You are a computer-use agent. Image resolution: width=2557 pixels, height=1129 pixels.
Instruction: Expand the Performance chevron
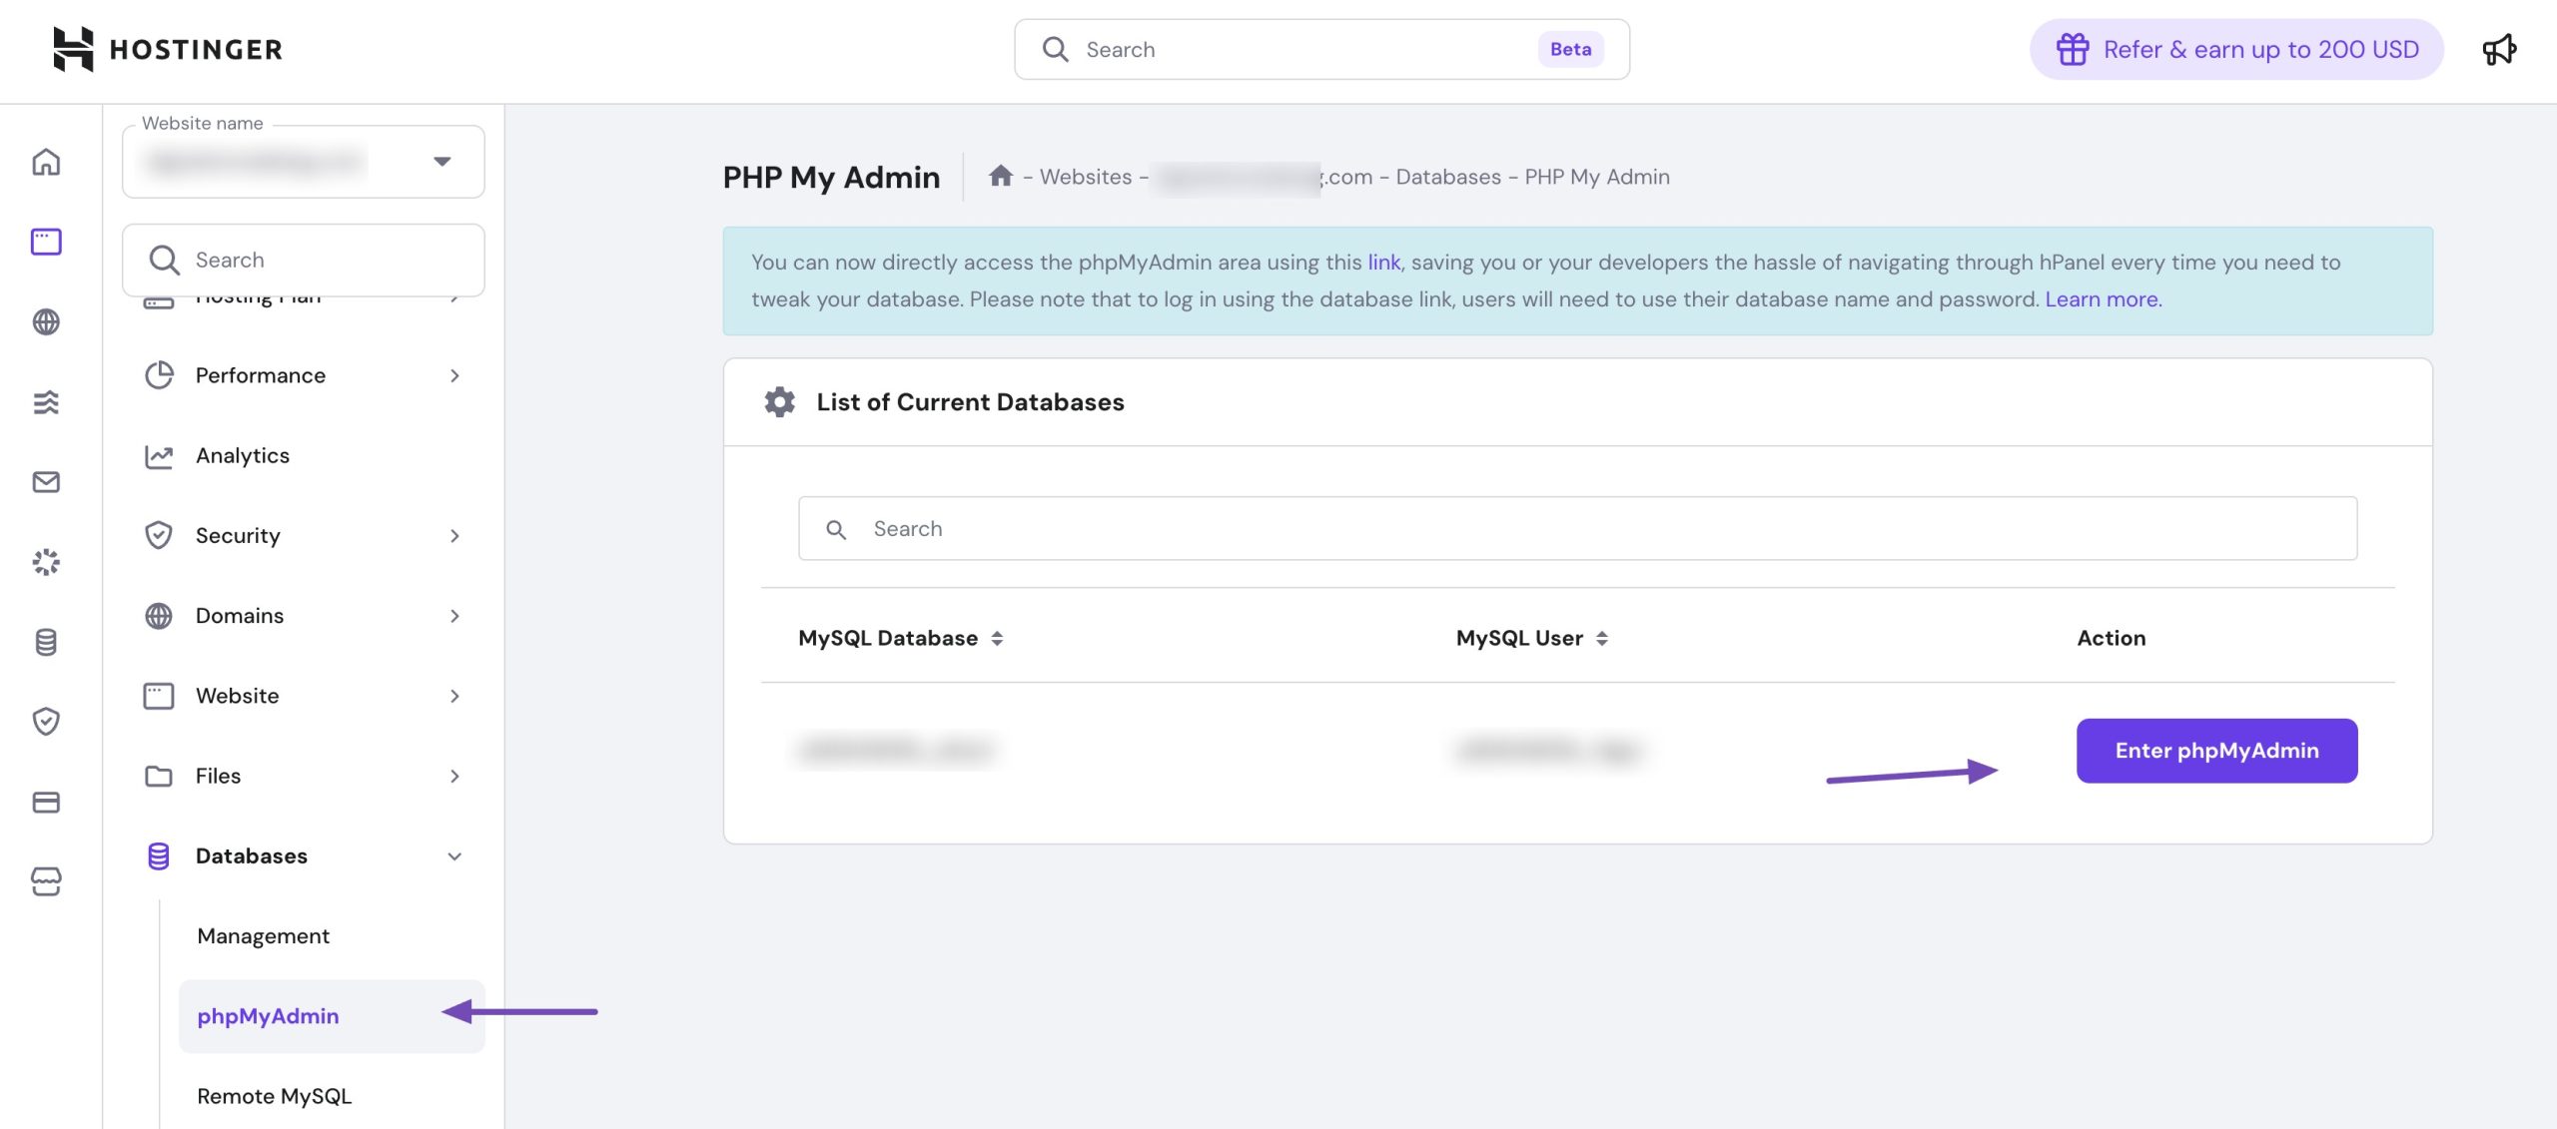454,375
